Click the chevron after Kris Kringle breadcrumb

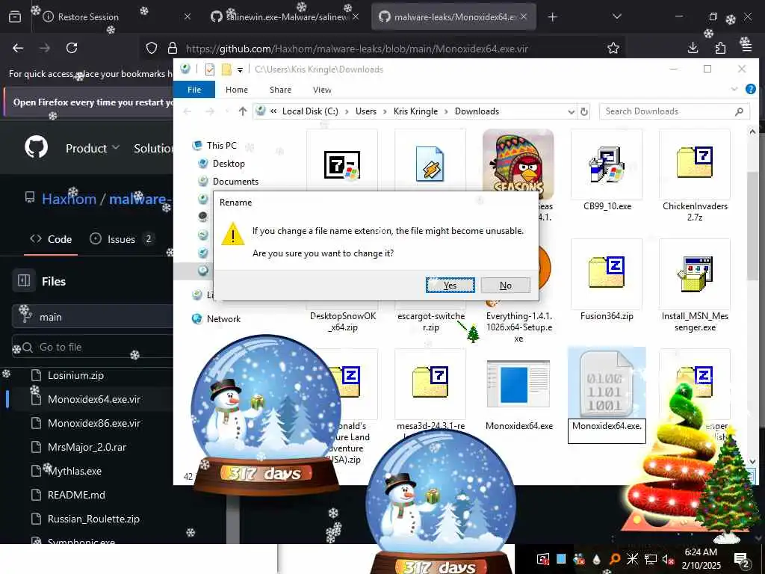(447, 112)
